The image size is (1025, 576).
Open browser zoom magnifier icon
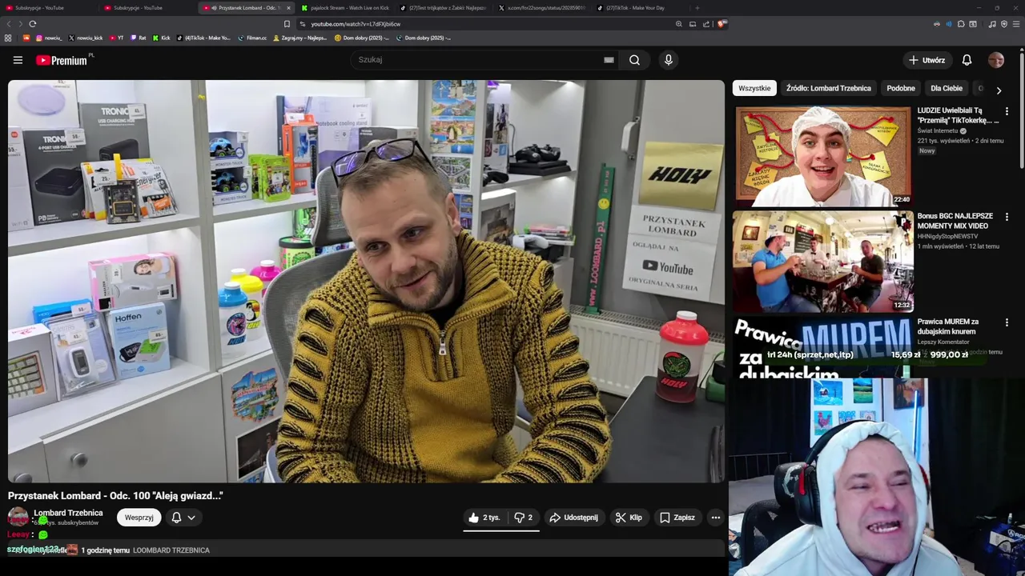679,24
